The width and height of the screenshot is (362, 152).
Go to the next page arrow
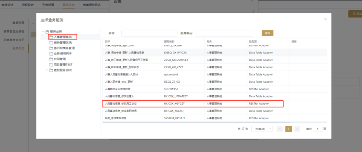click(297, 129)
